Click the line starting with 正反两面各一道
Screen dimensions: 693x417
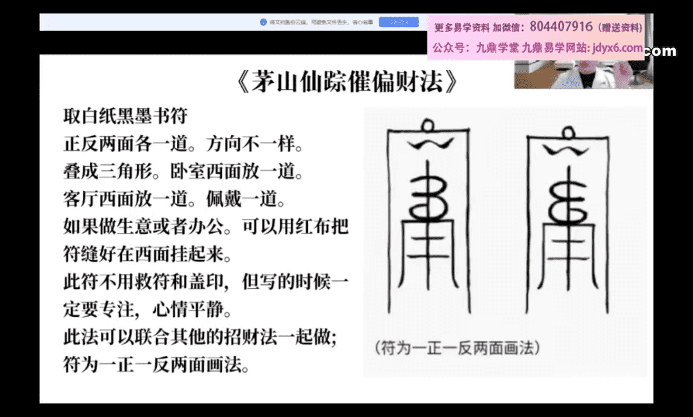pos(182,144)
